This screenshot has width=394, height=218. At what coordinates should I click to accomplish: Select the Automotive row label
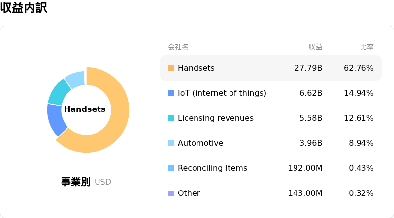tap(200, 143)
